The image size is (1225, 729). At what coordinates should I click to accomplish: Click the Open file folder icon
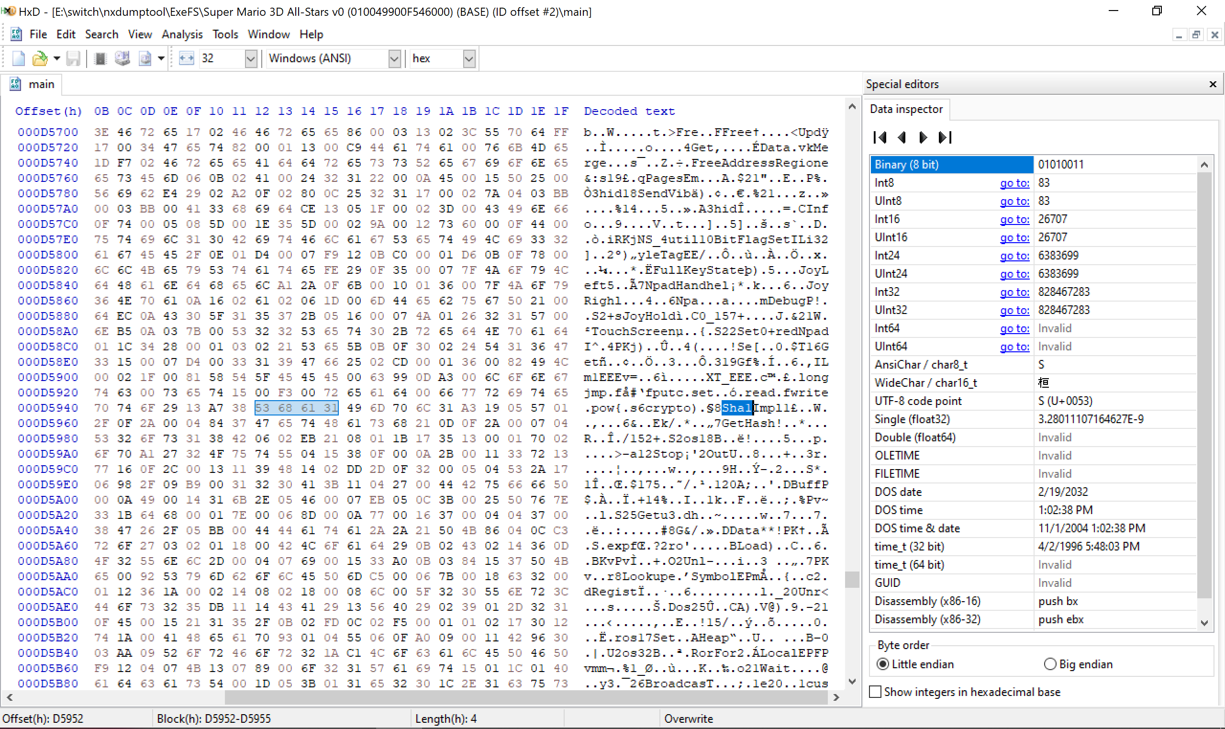click(x=40, y=58)
